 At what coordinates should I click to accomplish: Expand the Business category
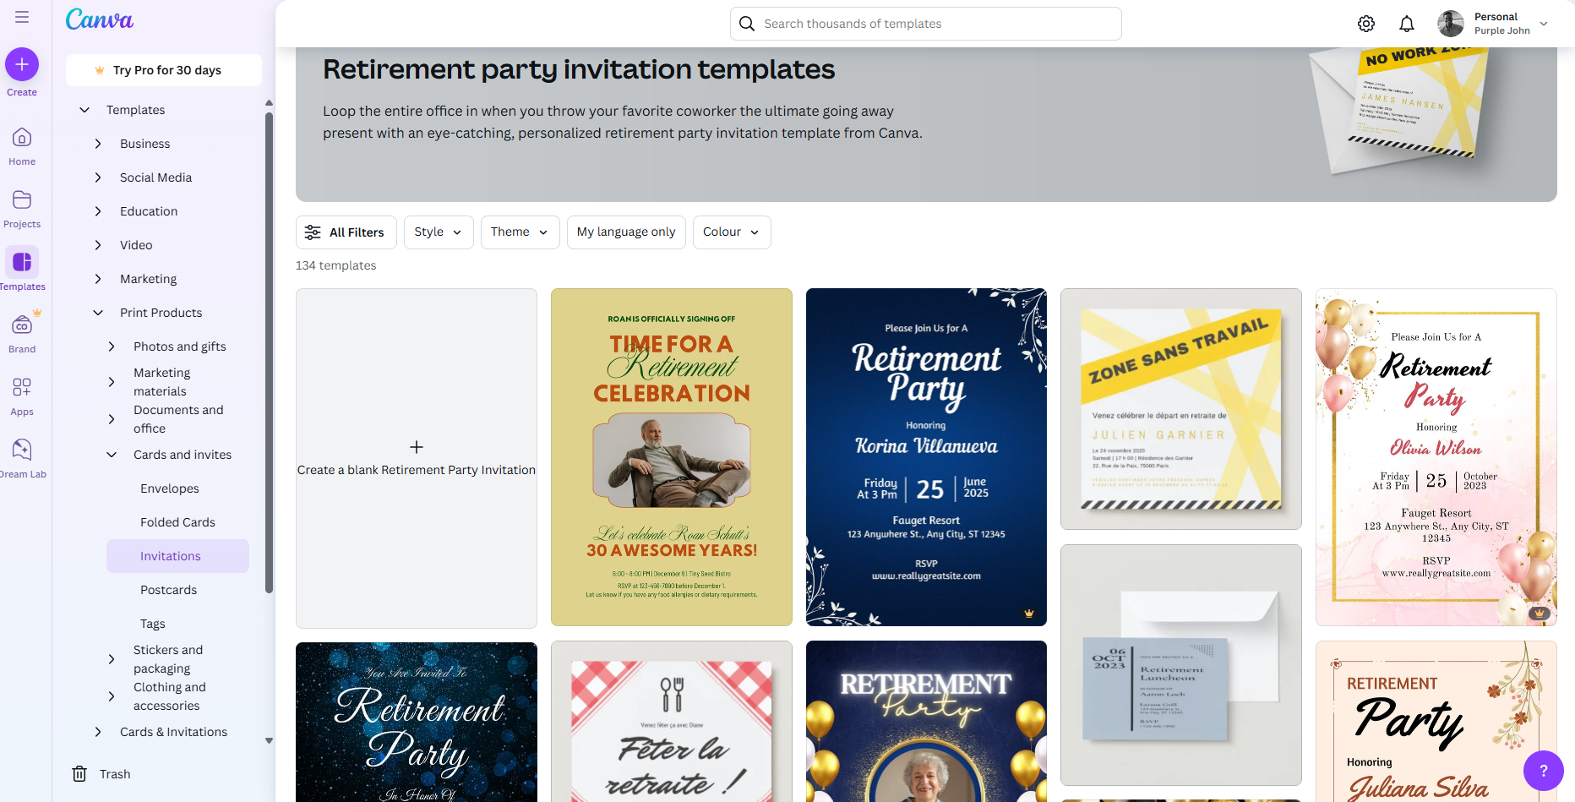[144, 143]
